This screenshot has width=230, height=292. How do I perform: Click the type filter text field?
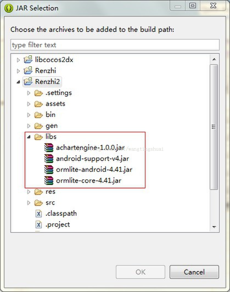pos(115,45)
